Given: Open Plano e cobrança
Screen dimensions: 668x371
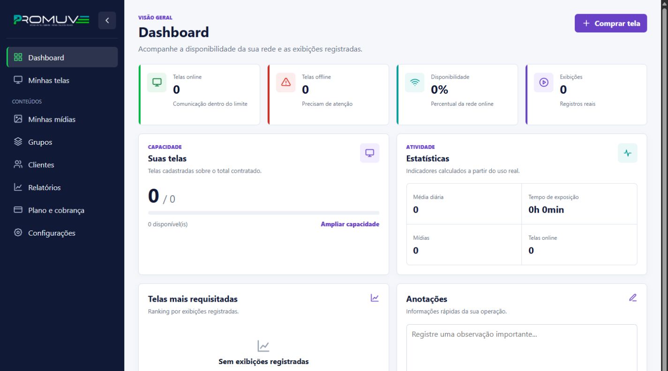Looking at the screenshot, I should pyautogui.click(x=62, y=210).
